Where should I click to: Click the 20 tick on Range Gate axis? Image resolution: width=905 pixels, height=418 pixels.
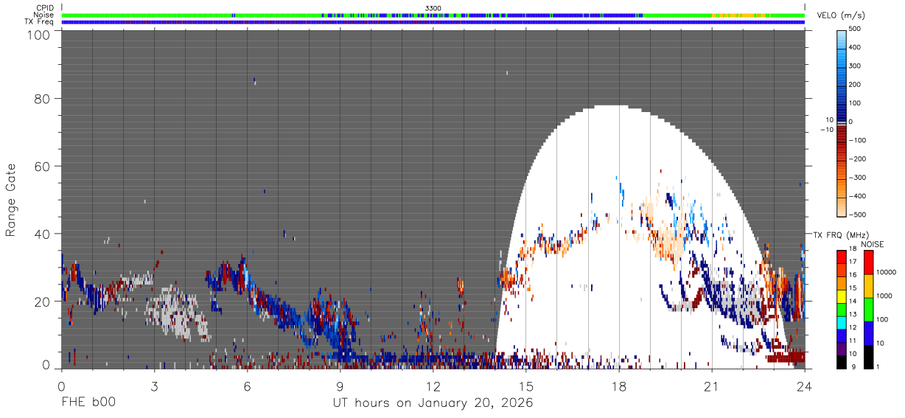coord(42,302)
